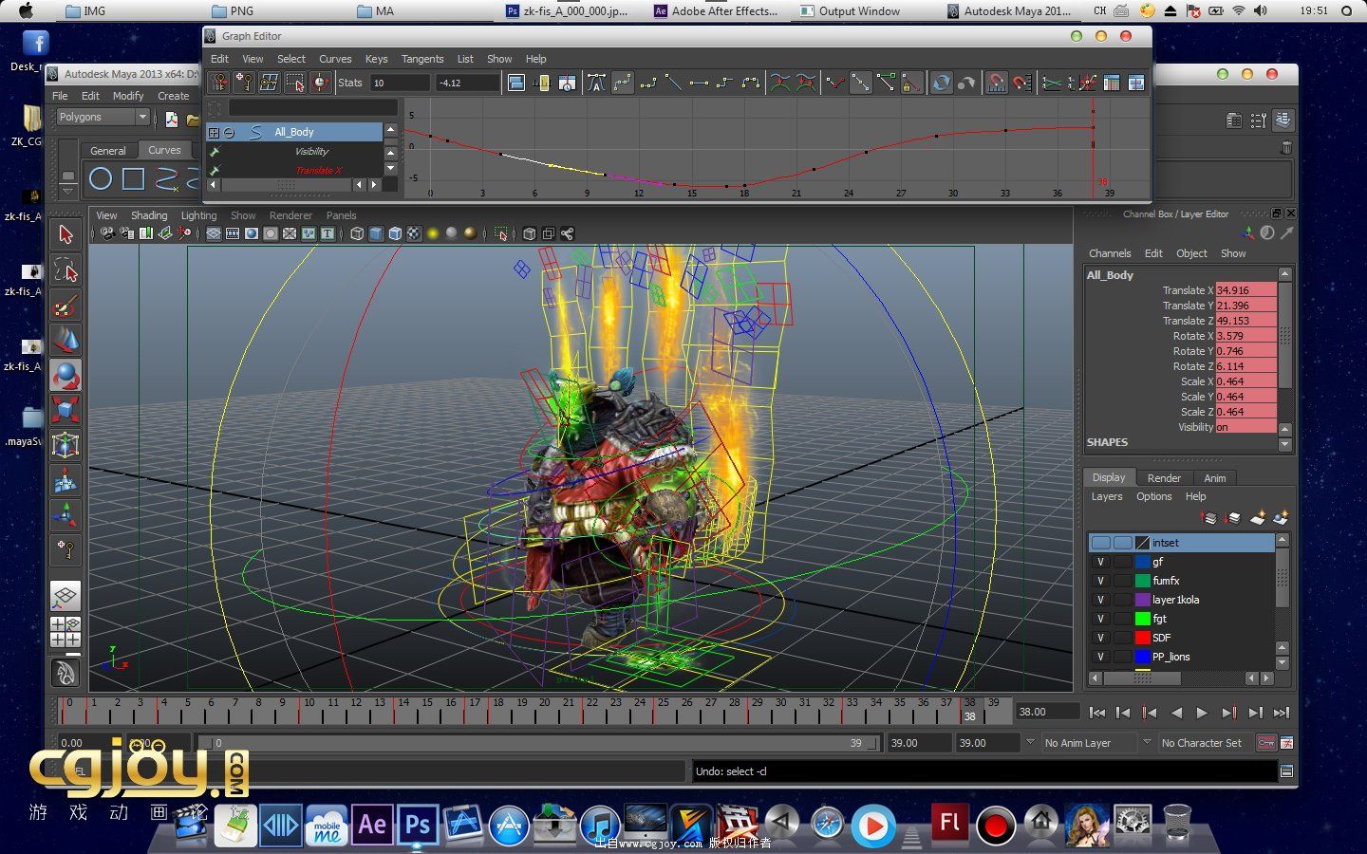
Task: Open Photoshop from the Dock
Action: pyautogui.click(x=417, y=825)
